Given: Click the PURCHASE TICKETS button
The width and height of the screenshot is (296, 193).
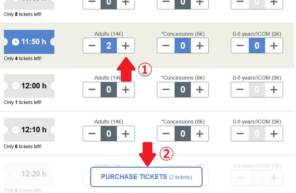Looking at the screenshot, I should point(146,177).
